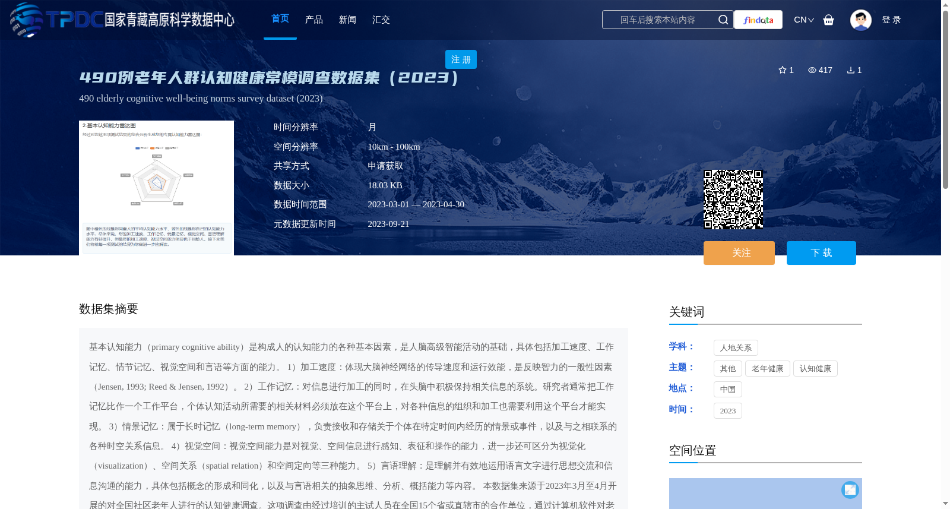Open the CN language dropdown
The width and height of the screenshot is (950, 509).
[804, 20]
